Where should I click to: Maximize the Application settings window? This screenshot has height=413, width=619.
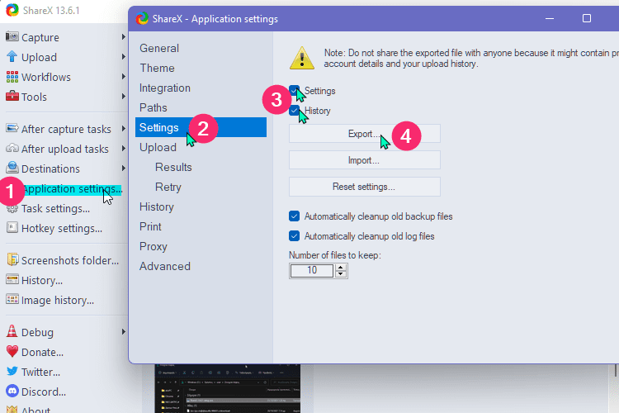coord(587,18)
